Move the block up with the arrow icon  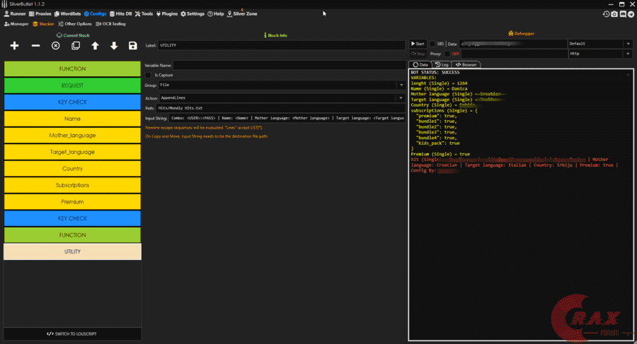tap(95, 46)
